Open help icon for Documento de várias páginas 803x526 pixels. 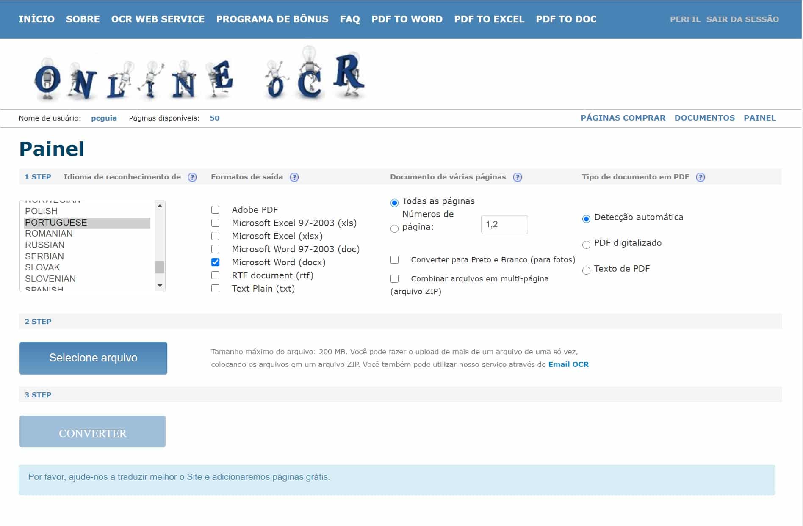(517, 177)
